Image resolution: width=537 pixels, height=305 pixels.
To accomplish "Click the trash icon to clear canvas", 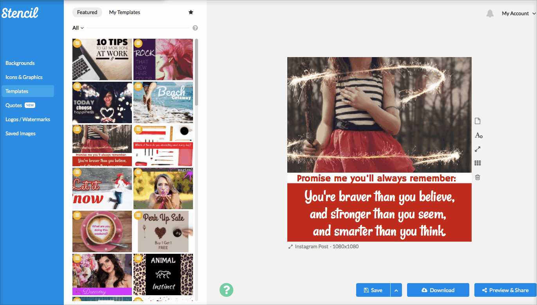I will tap(478, 177).
